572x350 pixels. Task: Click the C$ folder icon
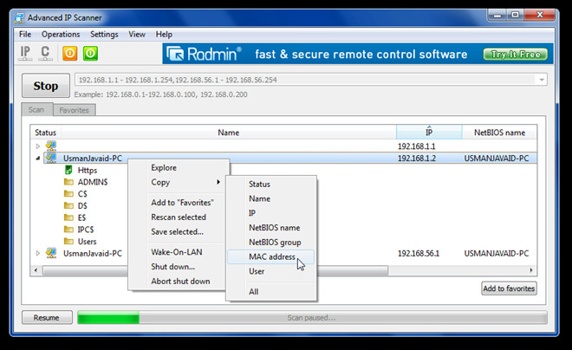(x=68, y=193)
